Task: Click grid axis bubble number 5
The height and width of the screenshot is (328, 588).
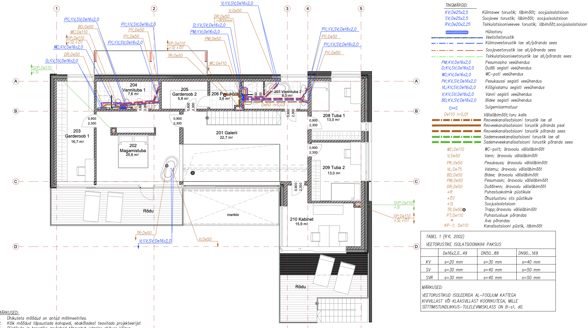Action: [361, 9]
